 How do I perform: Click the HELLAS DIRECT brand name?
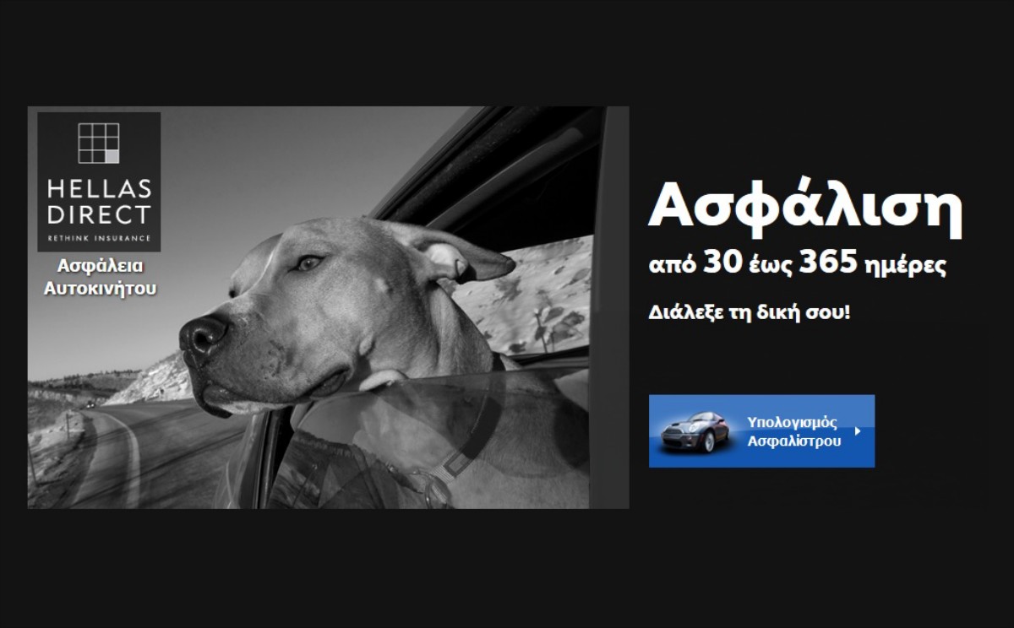[99, 203]
